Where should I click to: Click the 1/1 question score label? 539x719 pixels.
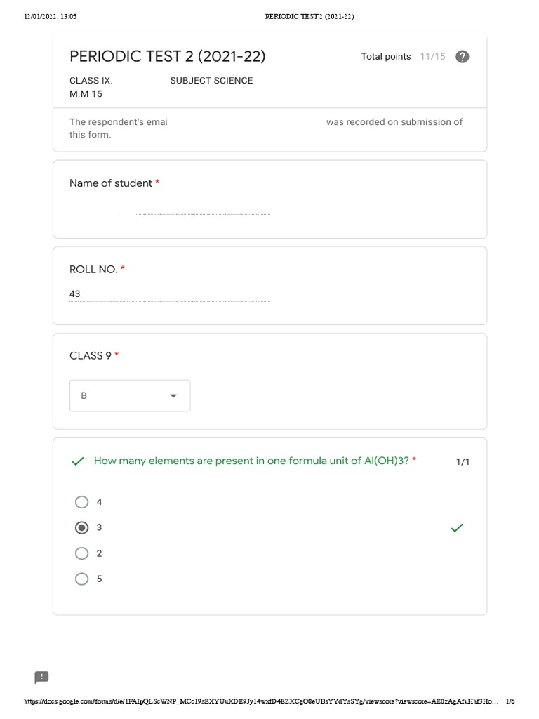click(x=463, y=462)
